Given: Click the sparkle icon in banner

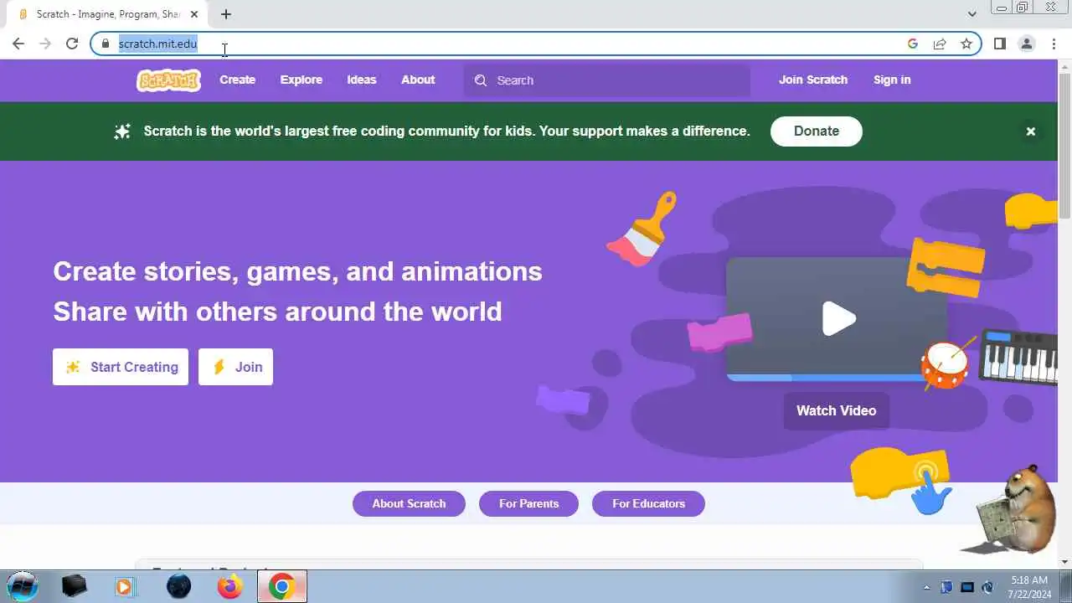Looking at the screenshot, I should pos(122,131).
